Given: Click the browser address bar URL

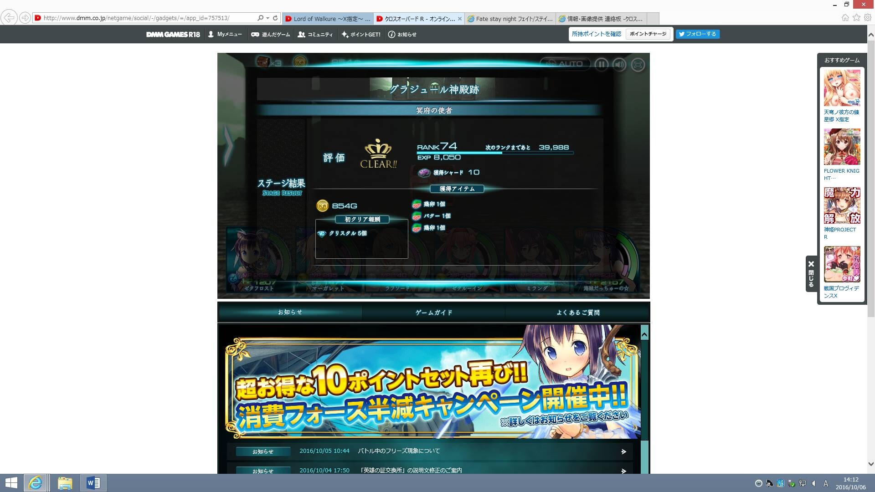Looking at the screenshot, I should [x=137, y=18].
